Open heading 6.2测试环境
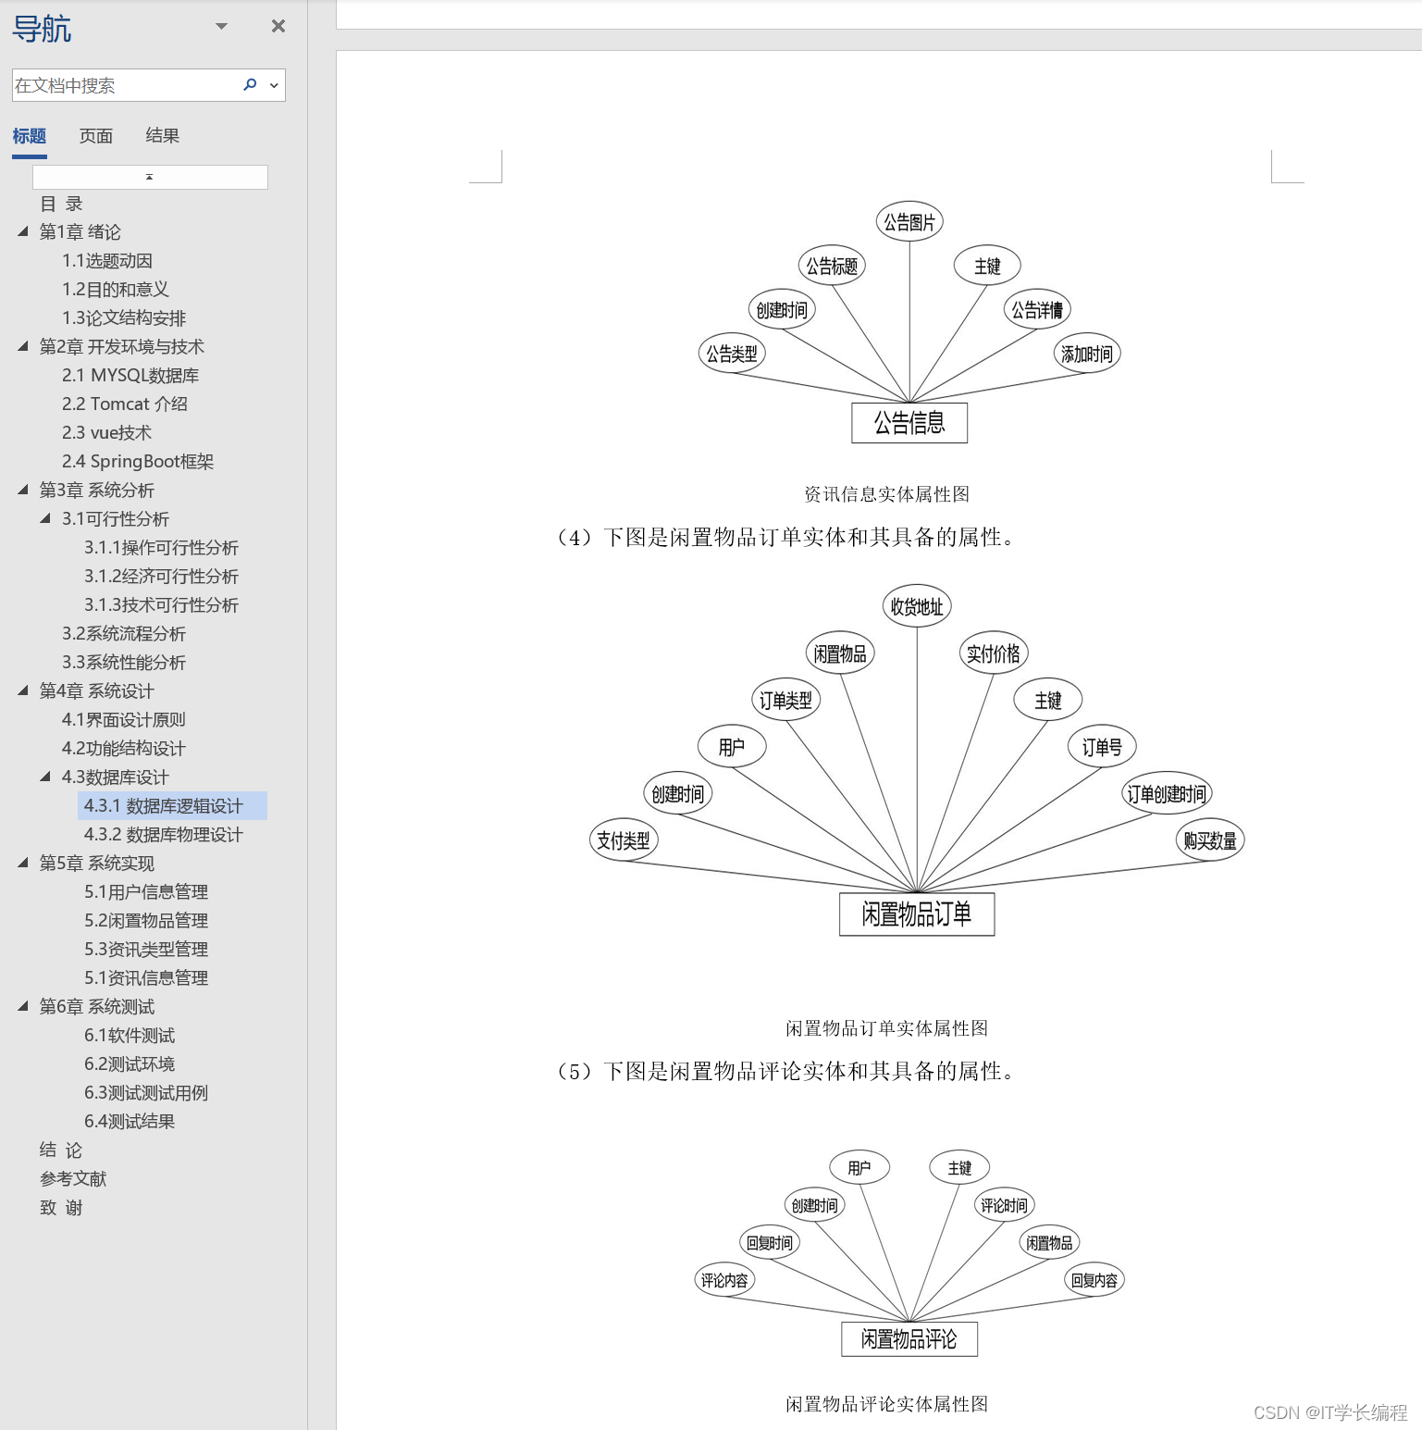The image size is (1422, 1430). point(130,1064)
